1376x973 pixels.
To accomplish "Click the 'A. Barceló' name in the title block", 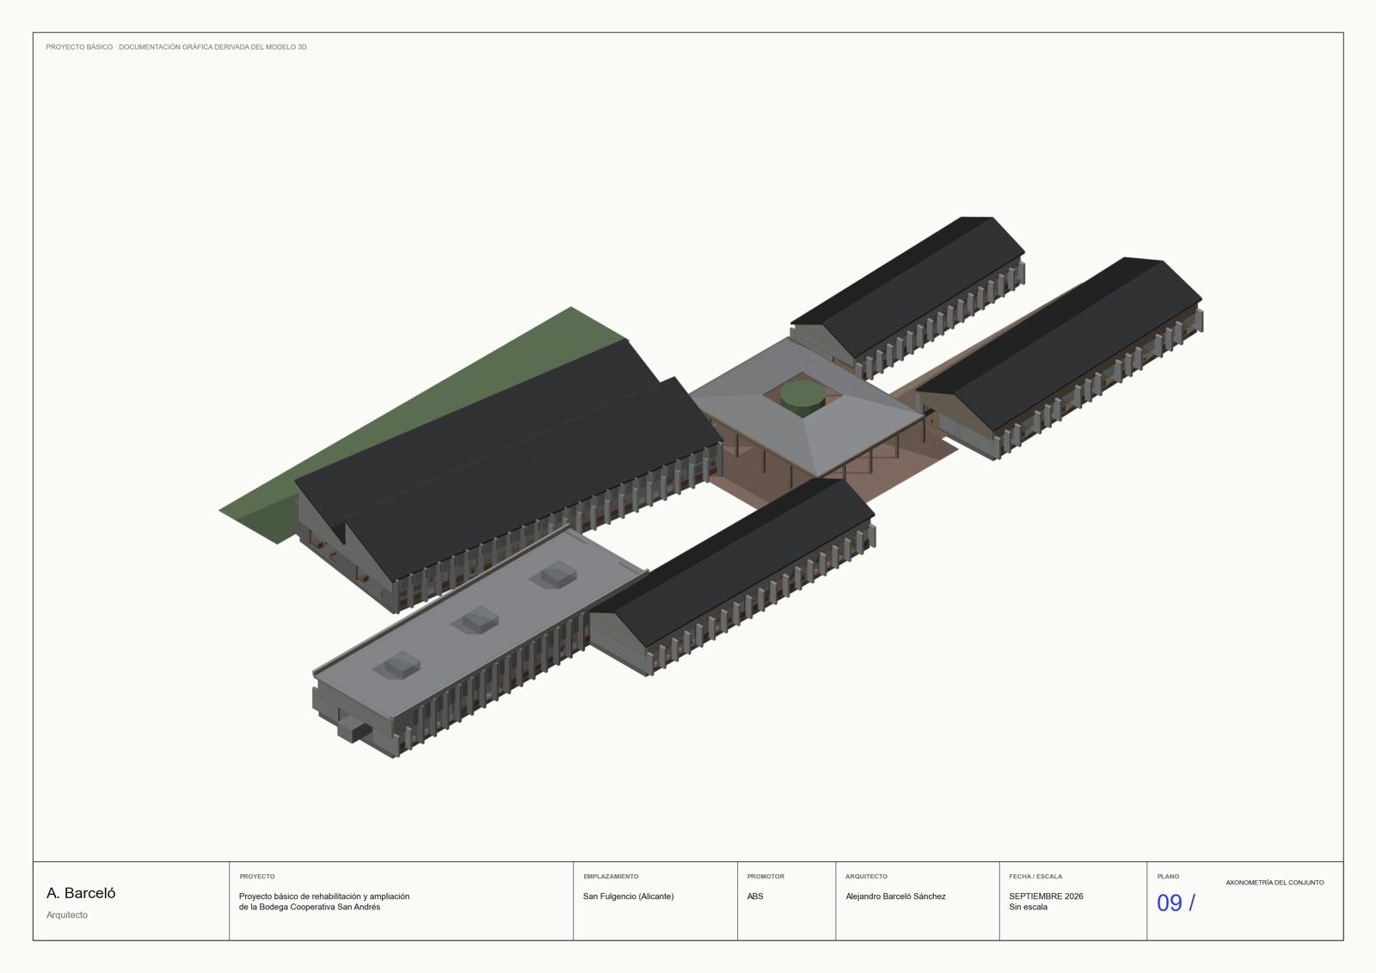I will [x=81, y=893].
